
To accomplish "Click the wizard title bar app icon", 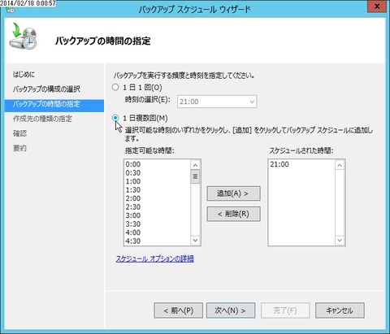I will point(11,10).
